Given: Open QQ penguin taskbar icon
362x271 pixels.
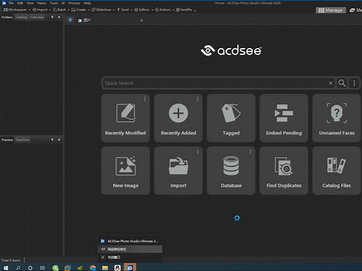Looking at the screenshot, I should click(118, 268).
